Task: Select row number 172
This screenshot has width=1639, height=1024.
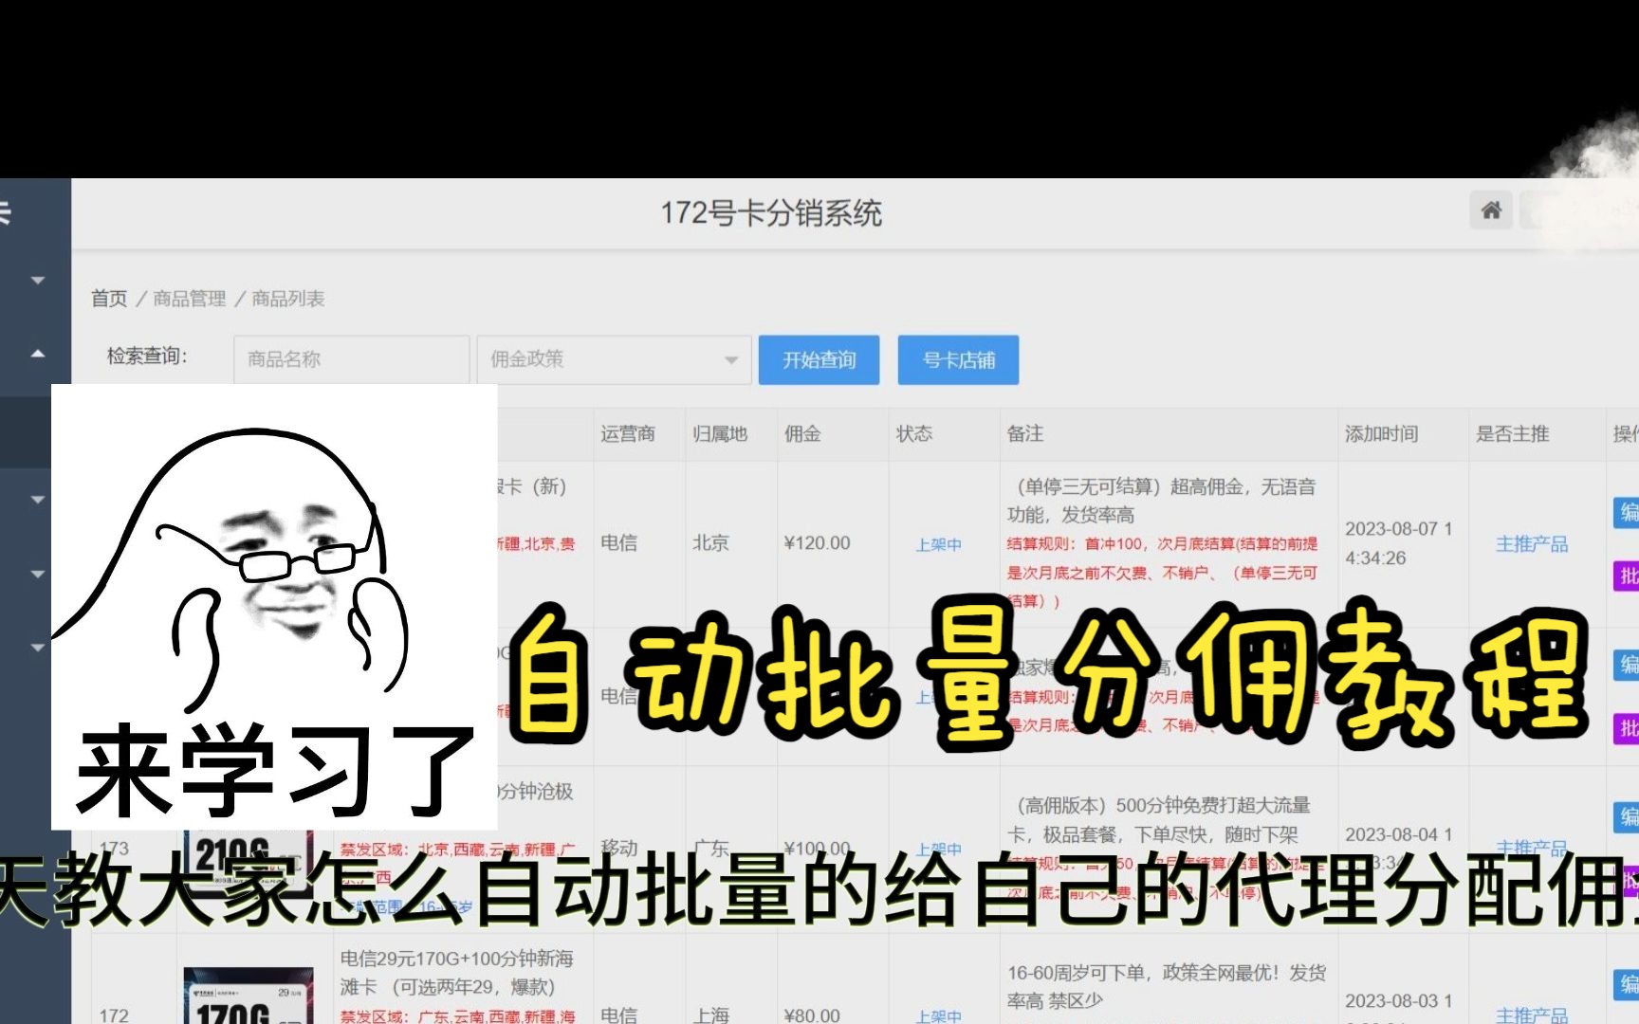Action: [114, 1015]
